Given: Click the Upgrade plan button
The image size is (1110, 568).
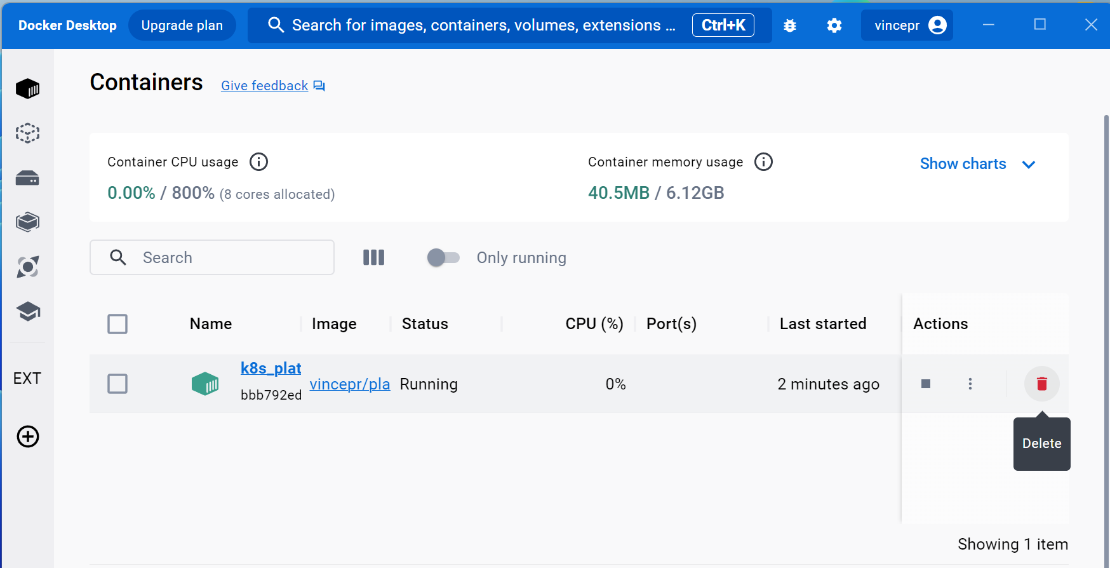Looking at the screenshot, I should pos(182,25).
